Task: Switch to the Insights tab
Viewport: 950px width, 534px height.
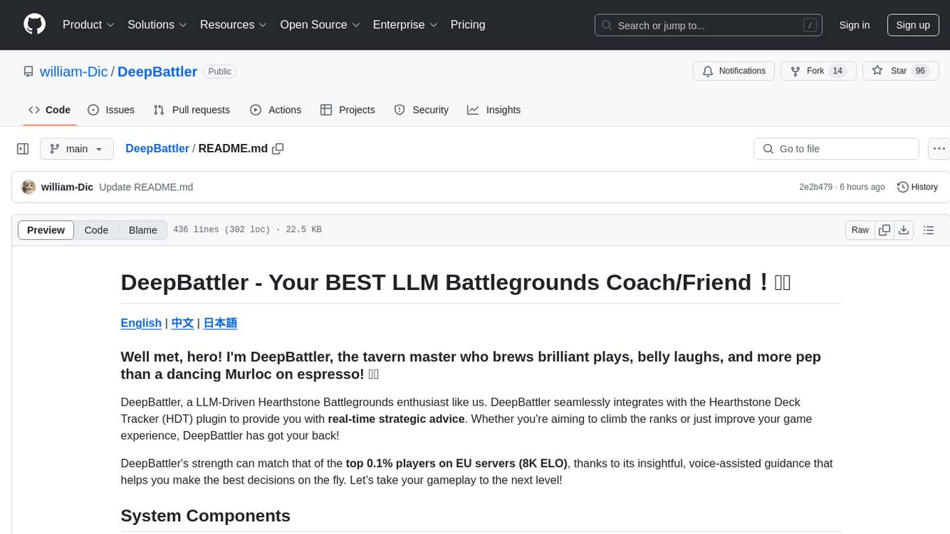Action: (x=494, y=110)
